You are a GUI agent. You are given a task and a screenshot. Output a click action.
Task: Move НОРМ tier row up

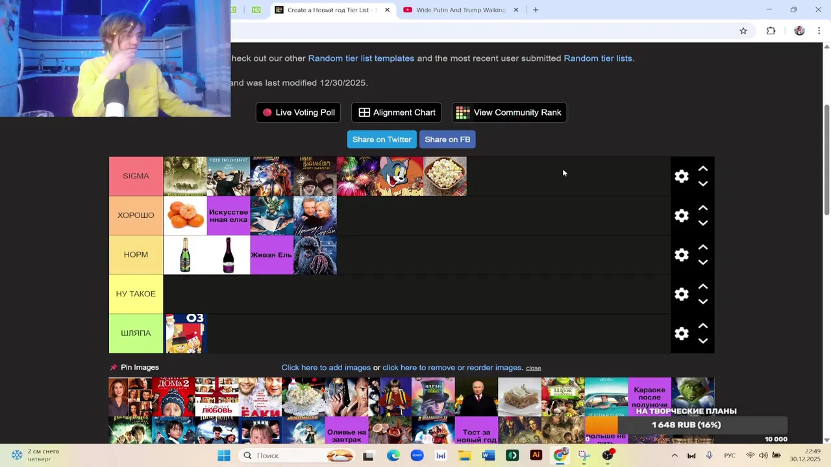tap(702, 248)
